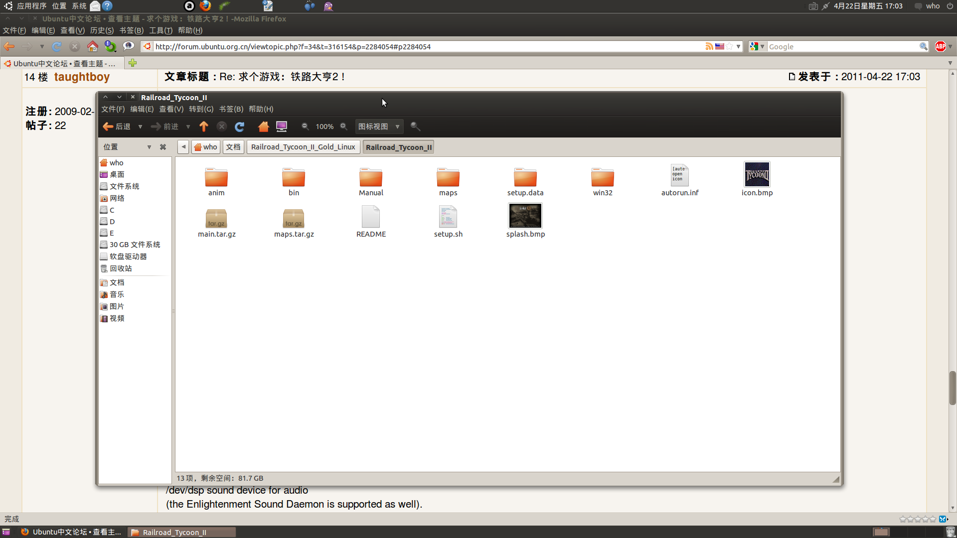The width and height of the screenshot is (957, 538).
Task: Close the Nautilus sidebar pane
Action: [162, 147]
